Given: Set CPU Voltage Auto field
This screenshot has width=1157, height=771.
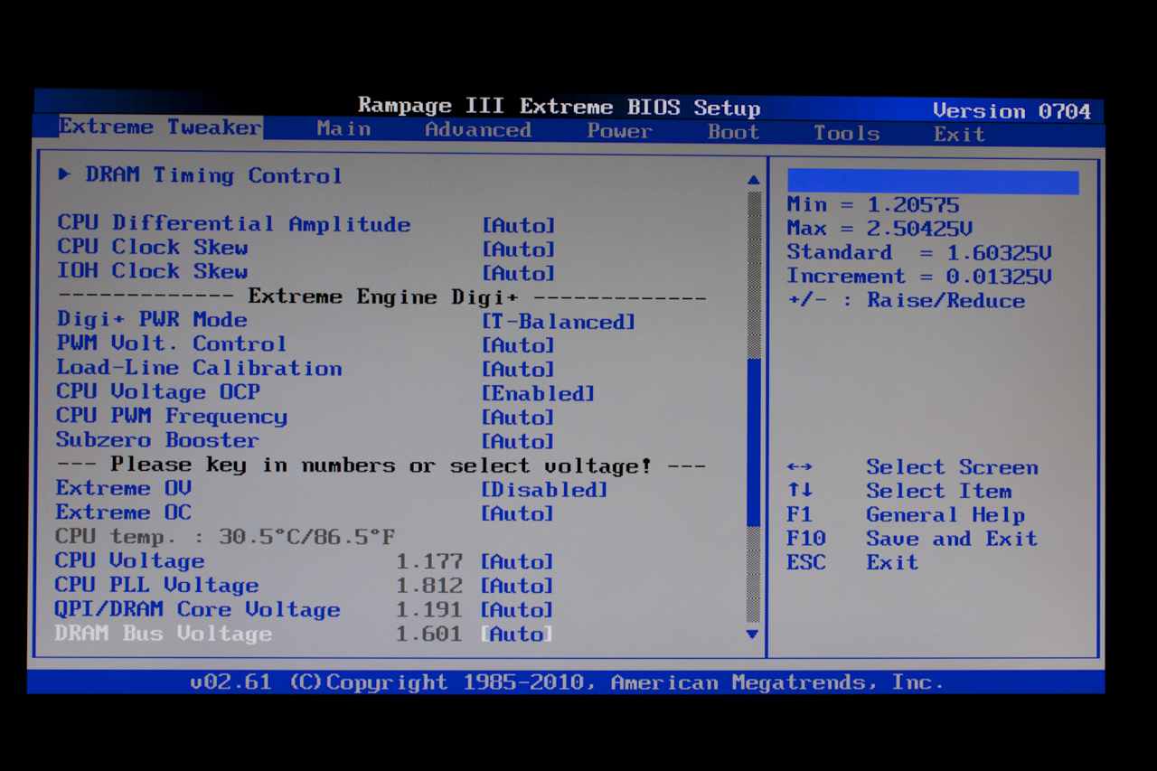Looking at the screenshot, I should (x=517, y=561).
